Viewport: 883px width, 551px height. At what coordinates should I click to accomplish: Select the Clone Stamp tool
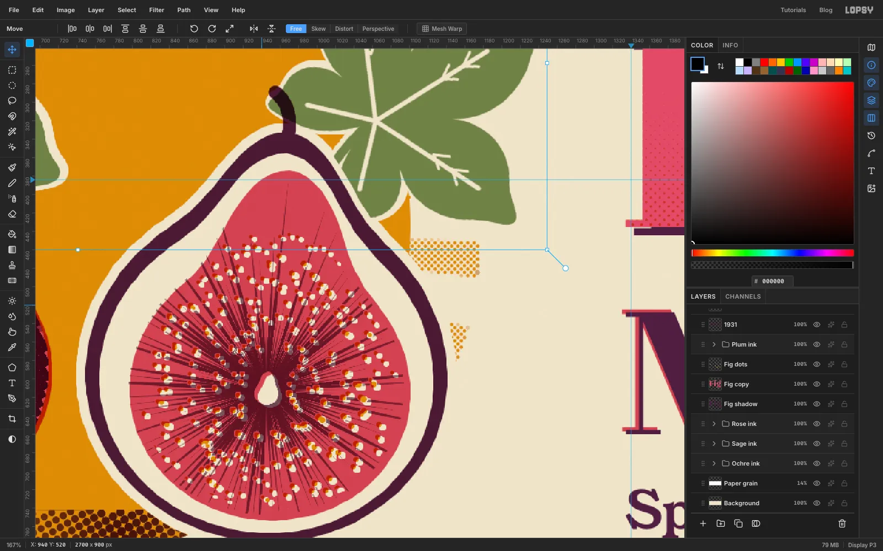pyautogui.click(x=12, y=265)
